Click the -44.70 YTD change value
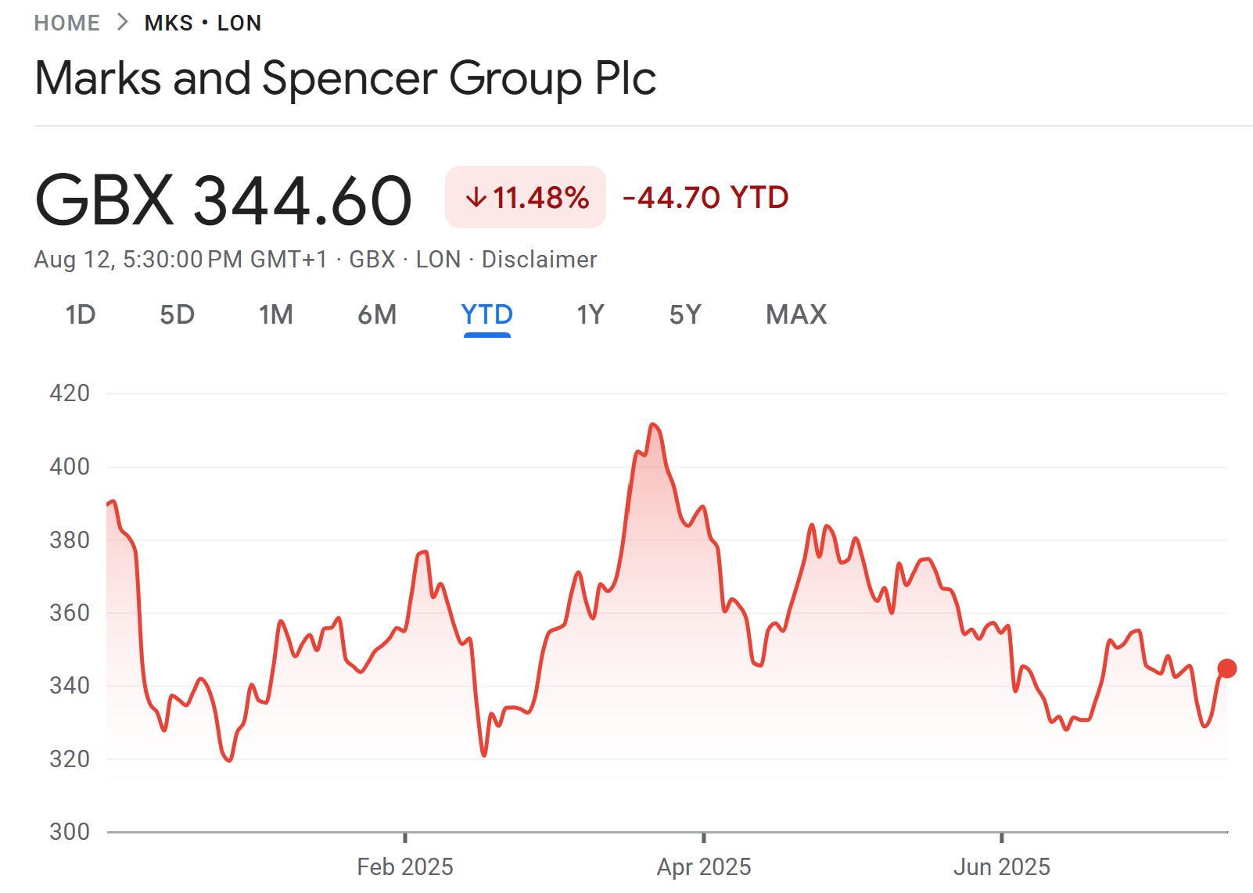1253x893 pixels. pyautogui.click(x=705, y=199)
